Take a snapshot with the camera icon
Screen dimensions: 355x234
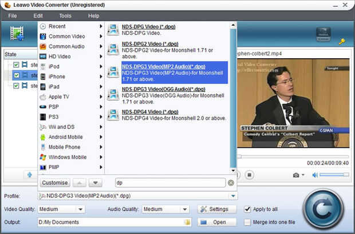(x=296, y=175)
